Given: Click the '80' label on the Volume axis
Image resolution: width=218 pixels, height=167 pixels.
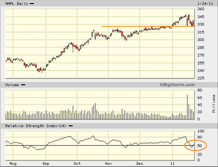Looking at the screenshot, I should (200, 90).
